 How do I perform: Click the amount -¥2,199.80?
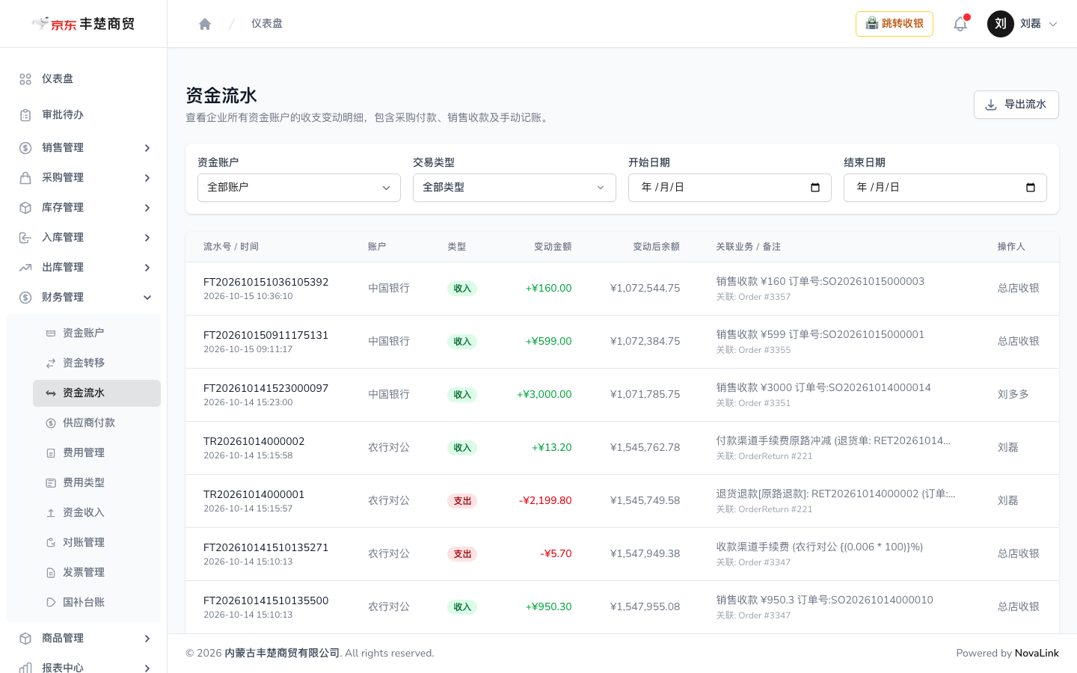point(545,500)
